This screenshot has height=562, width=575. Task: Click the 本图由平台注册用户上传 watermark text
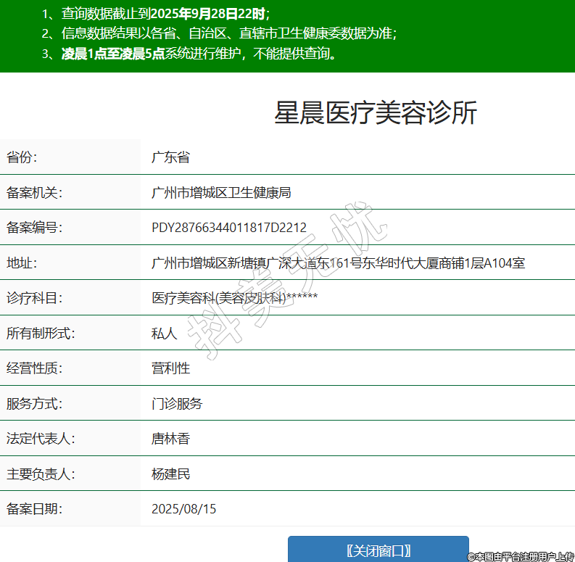[520, 556]
